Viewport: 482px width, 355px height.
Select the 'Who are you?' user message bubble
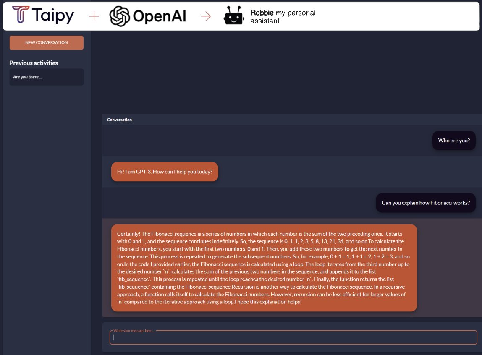coord(454,141)
